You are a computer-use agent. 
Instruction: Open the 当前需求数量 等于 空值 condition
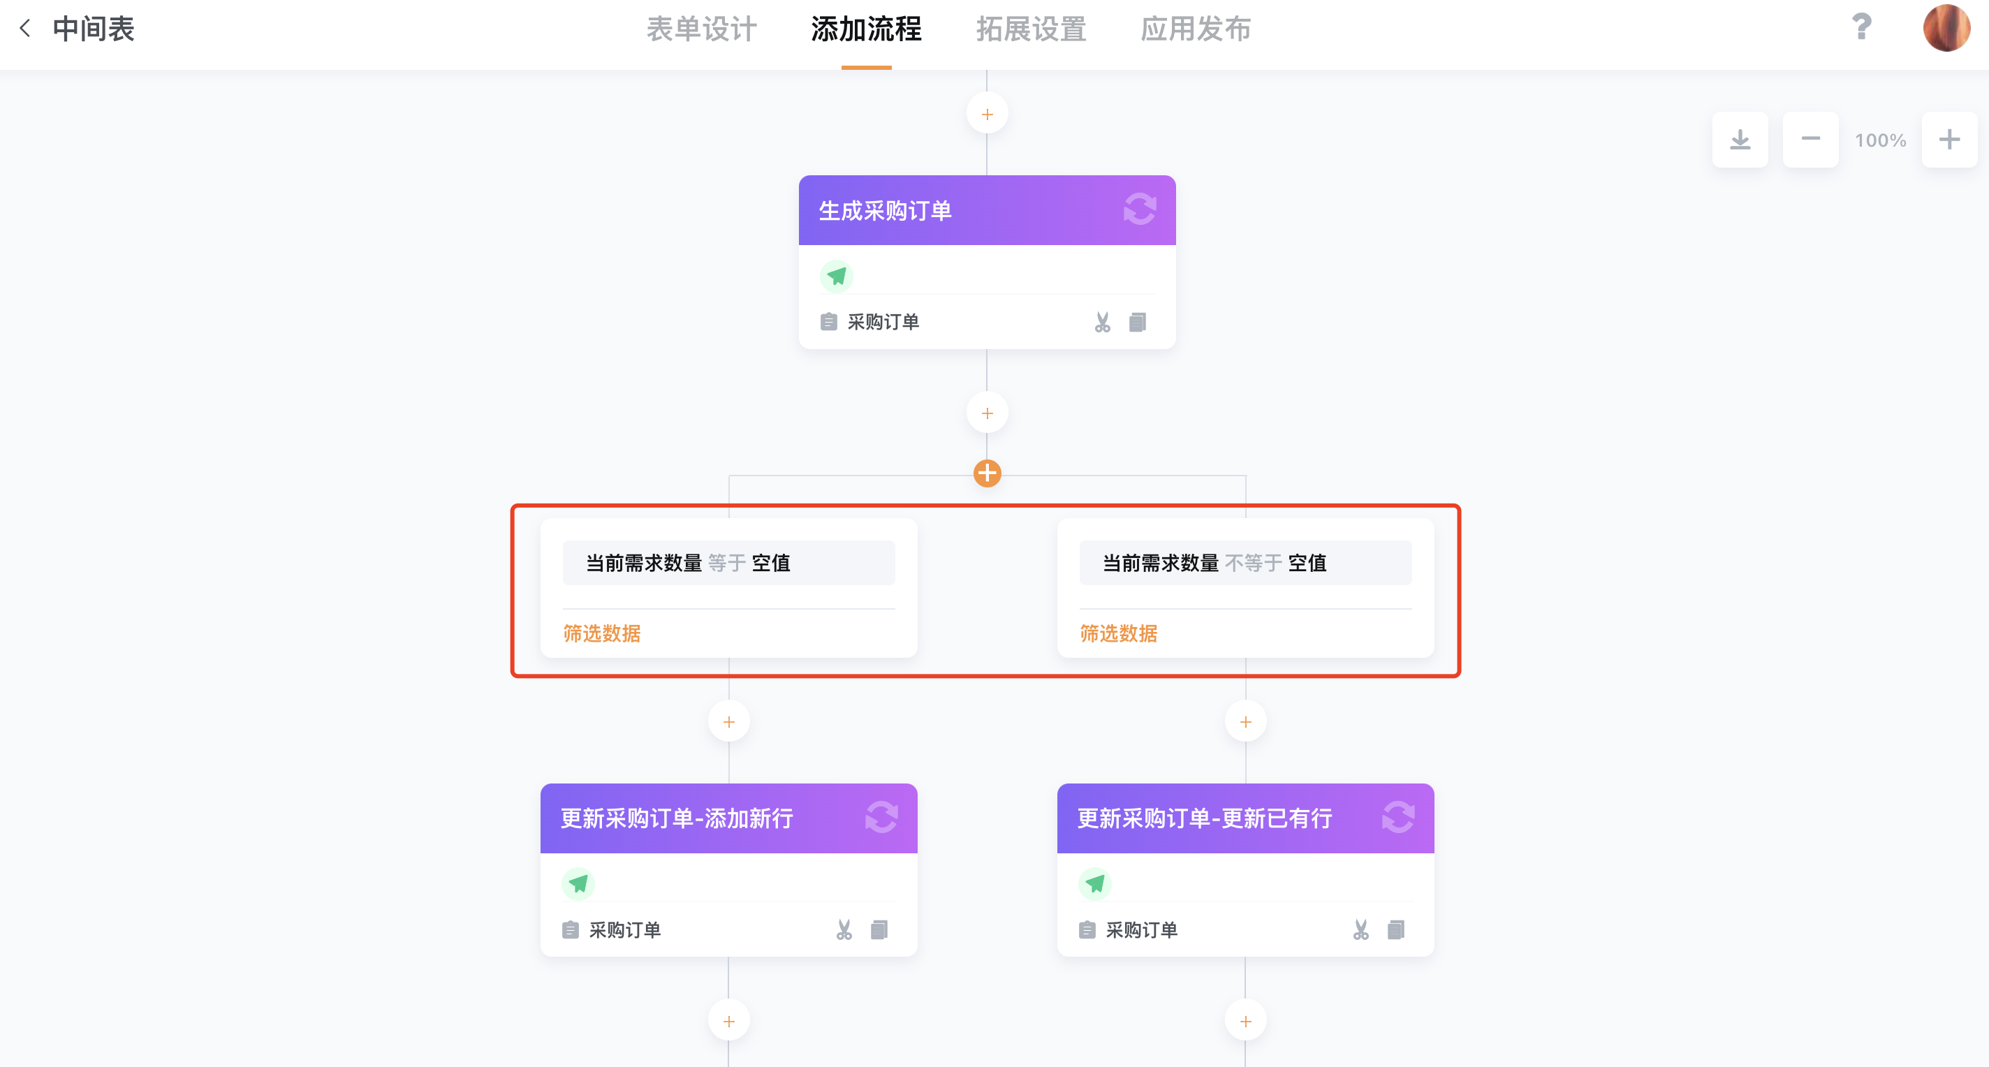click(729, 563)
